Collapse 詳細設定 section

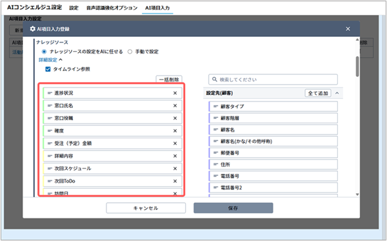50,60
